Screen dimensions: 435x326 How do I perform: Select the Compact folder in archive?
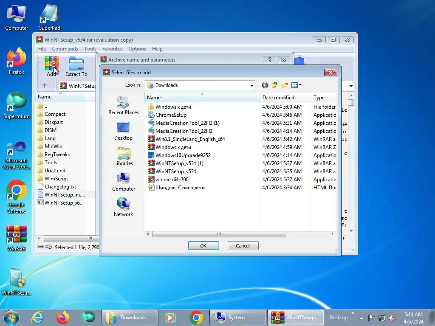coord(51,114)
